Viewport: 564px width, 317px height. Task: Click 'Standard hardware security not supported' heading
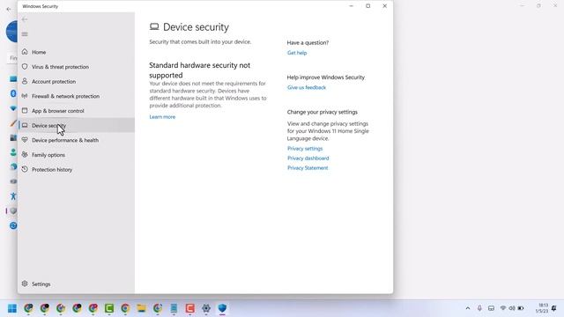point(200,70)
